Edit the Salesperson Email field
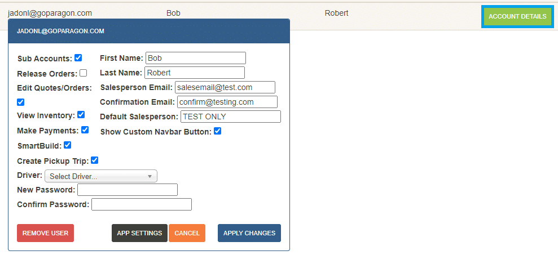This screenshot has width=558, height=255. tap(225, 87)
